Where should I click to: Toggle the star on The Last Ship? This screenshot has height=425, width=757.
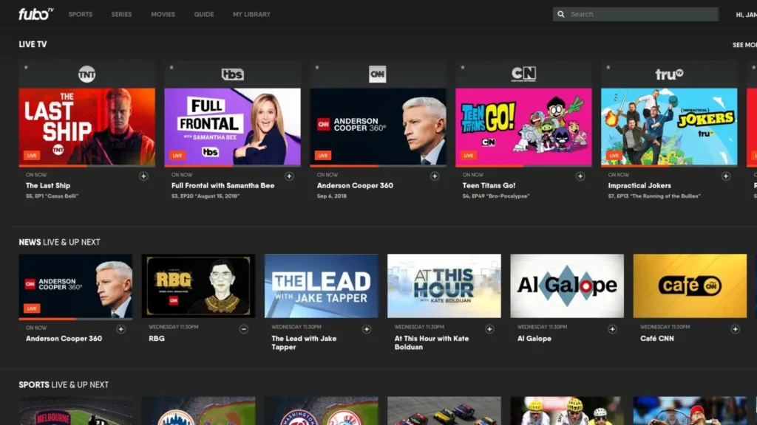tap(27, 66)
